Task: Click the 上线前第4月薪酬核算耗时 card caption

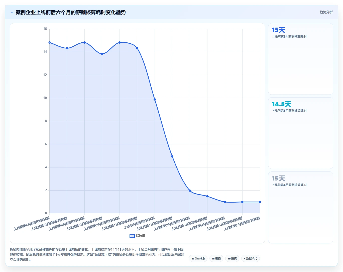Action: point(289,185)
